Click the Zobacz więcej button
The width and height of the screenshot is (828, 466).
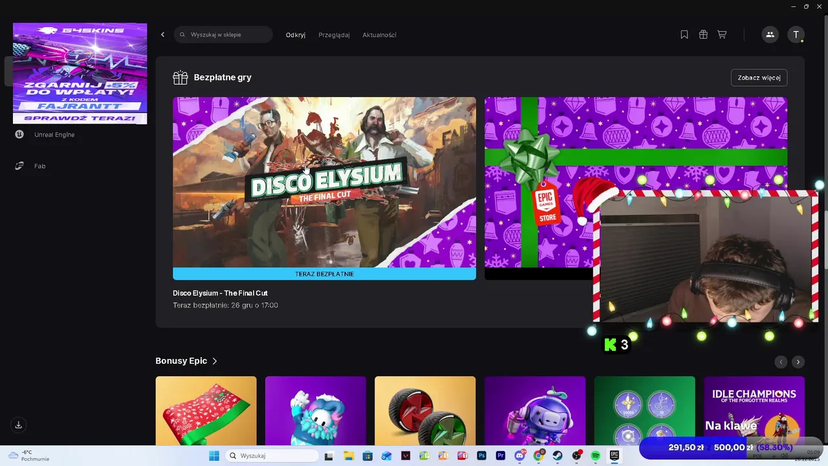759,78
